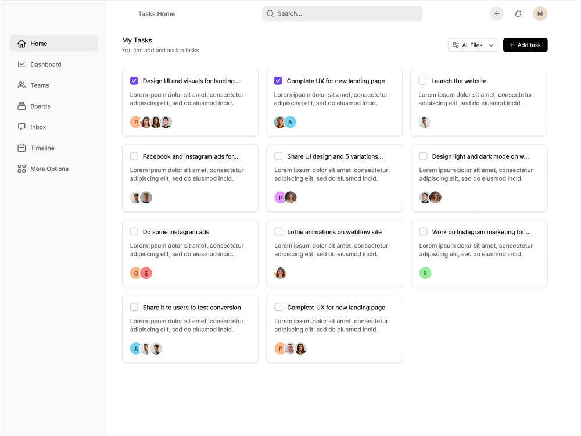The height and width of the screenshot is (436, 581).
Task: Open Do some instagram ads title
Action: coord(176,232)
